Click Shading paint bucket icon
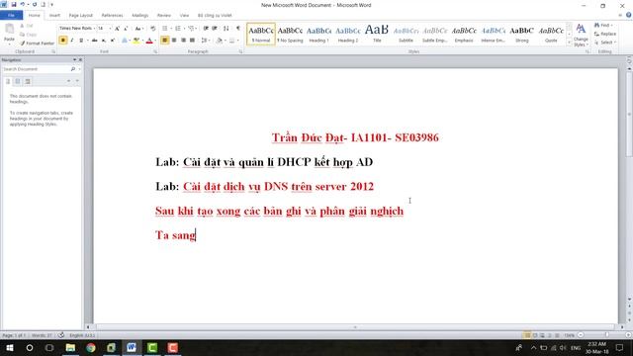Viewport: 633px width, 356px height. (220, 41)
